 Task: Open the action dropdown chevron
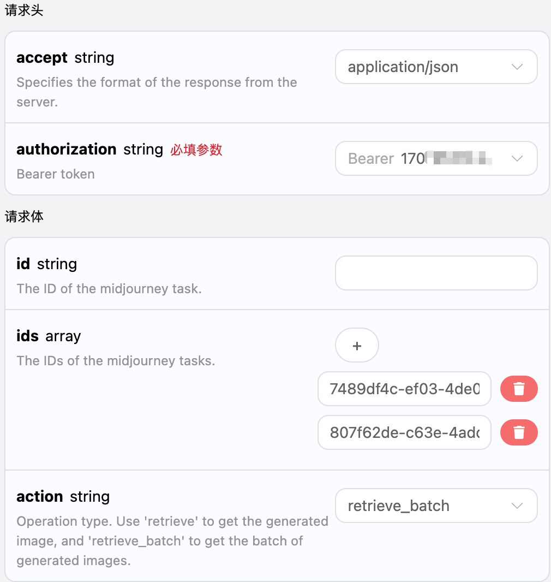pyautogui.click(x=517, y=506)
